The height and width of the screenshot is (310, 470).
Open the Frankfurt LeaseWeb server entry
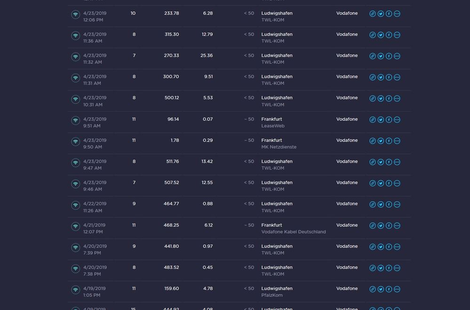(273, 123)
